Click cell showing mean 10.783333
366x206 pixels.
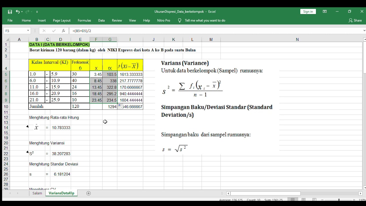61,128
